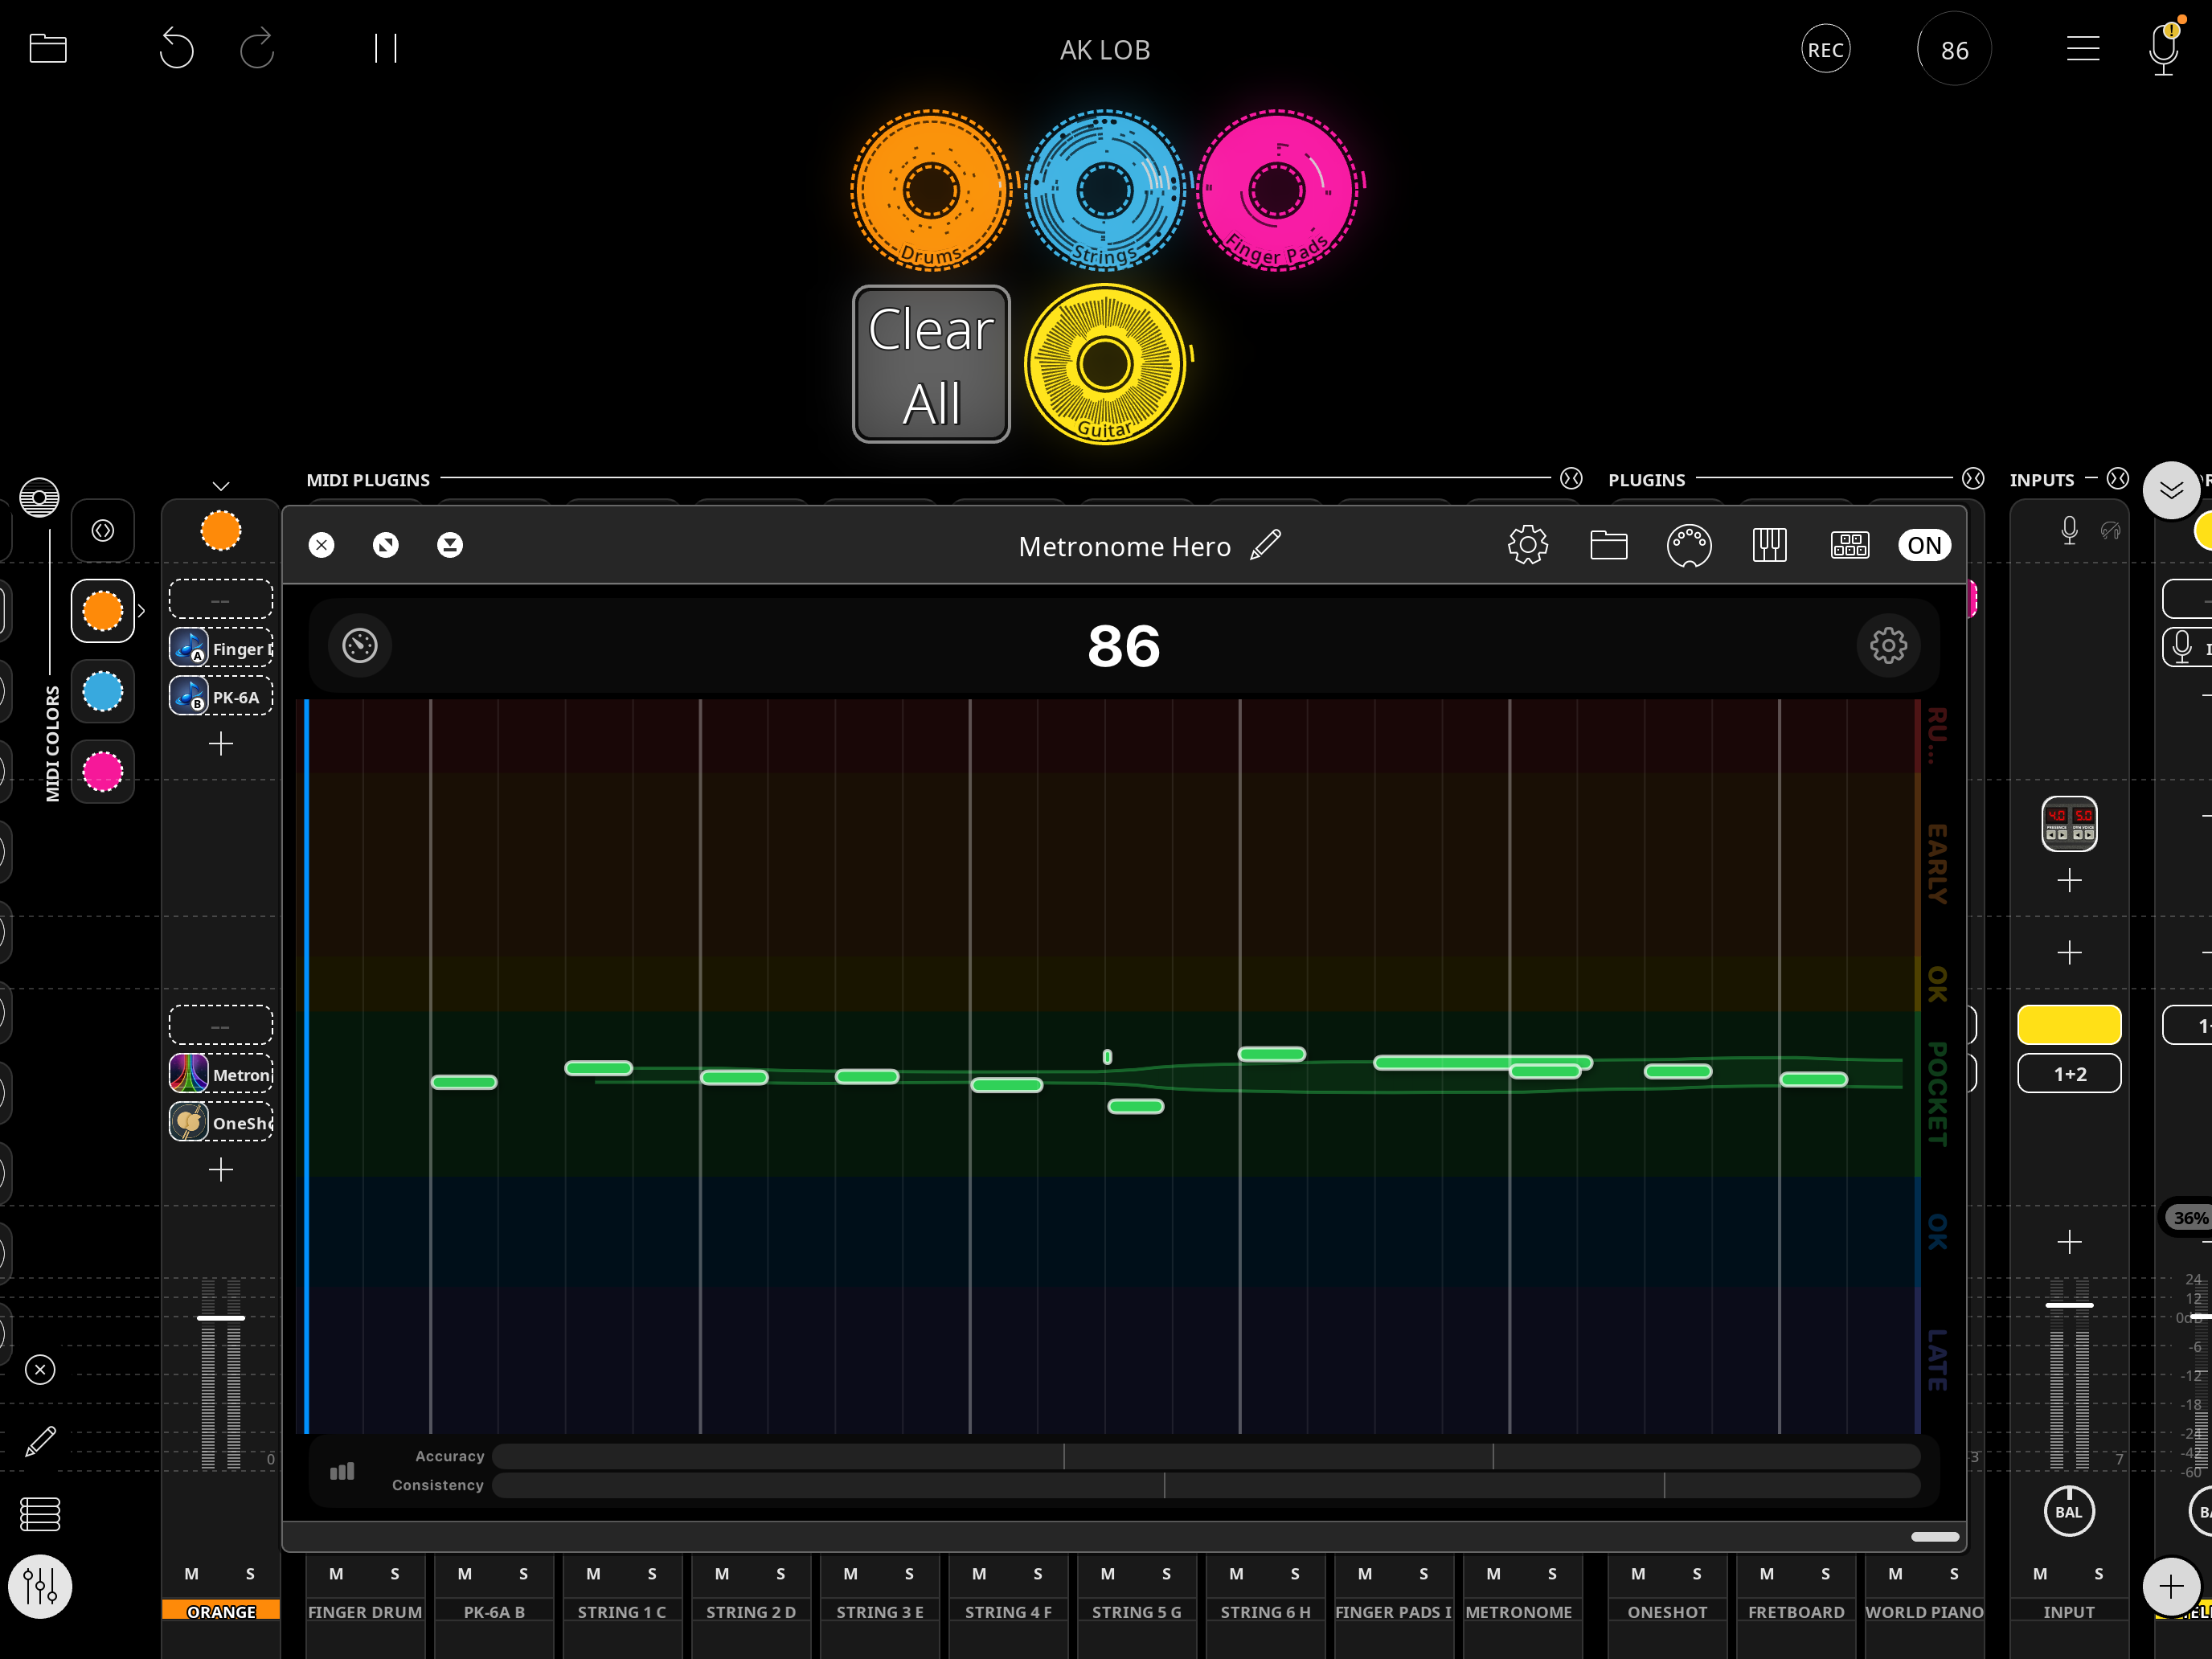
Task: Collapse the INPUTS panel using the double chevron
Action: click(x=2171, y=490)
